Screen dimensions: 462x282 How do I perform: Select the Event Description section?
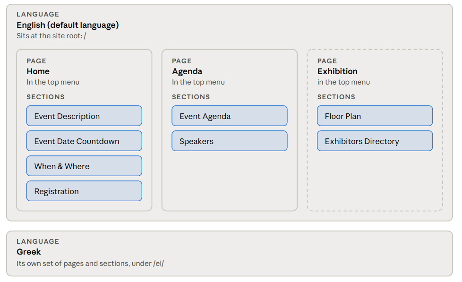click(x=84, y=116)
